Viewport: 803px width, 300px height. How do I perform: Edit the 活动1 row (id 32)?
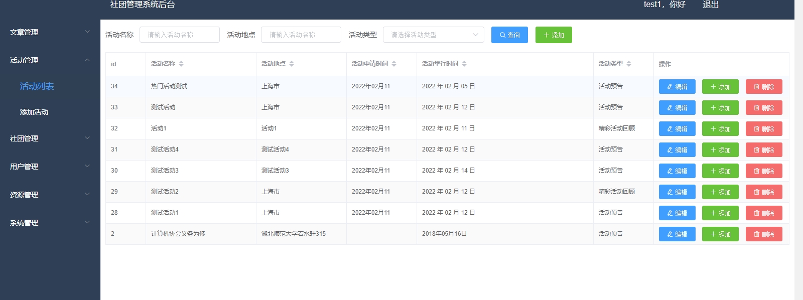click(677, 129)
